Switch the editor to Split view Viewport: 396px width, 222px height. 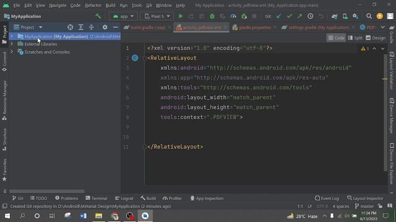pos(355,38)
